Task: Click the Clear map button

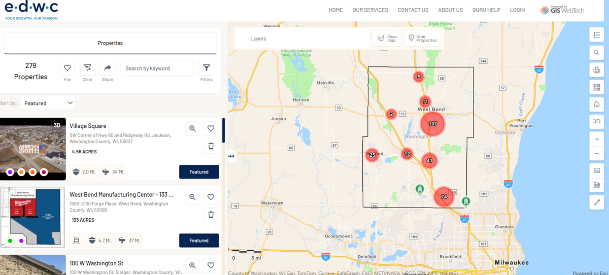Action: tap(387, 39)
